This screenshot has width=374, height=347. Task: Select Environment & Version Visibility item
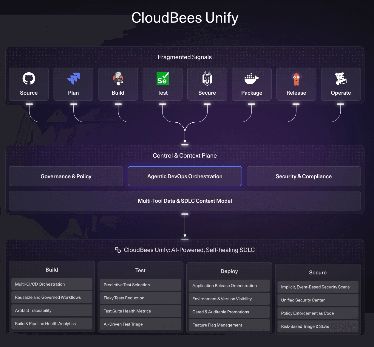coord(229,299)
